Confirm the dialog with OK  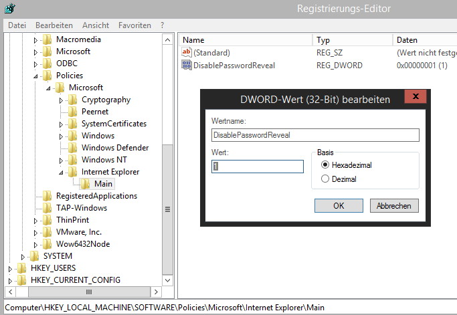coord(339,206)
